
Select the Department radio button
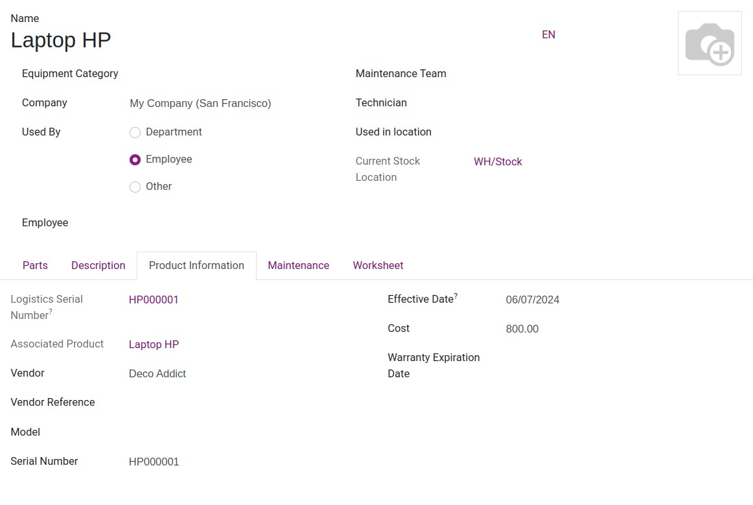coord(135,133)
